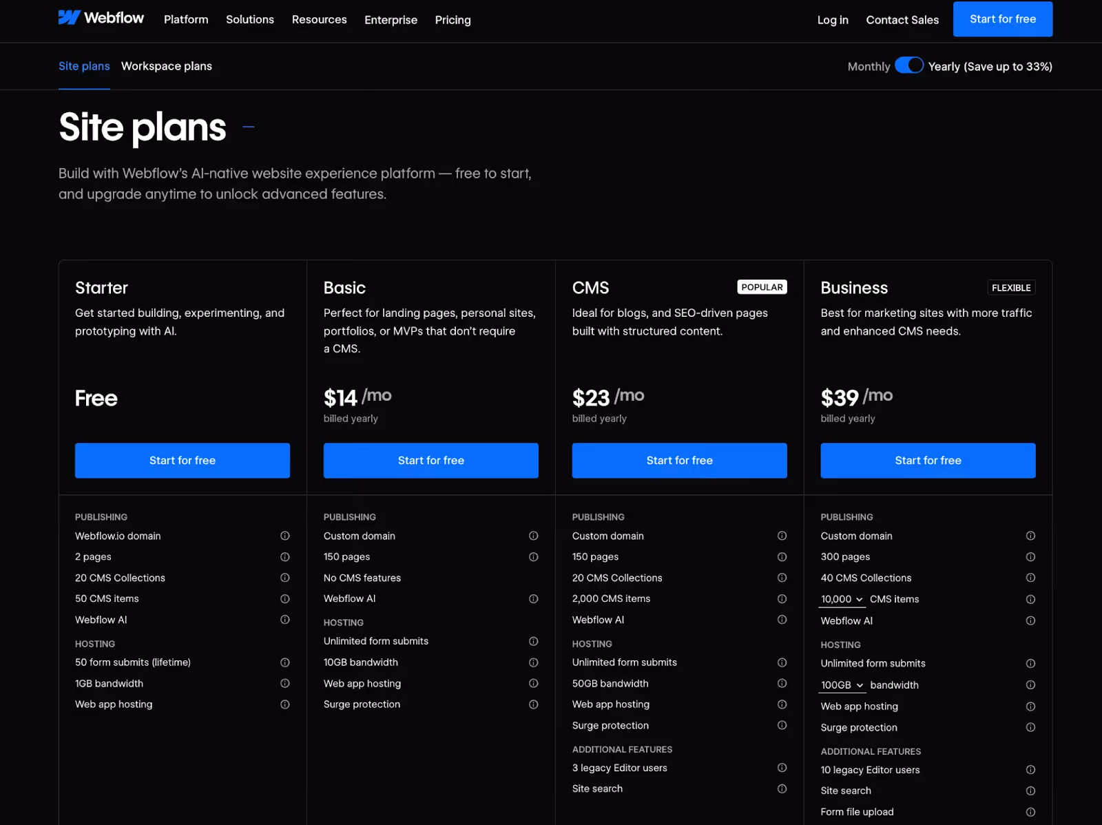The width and height of the screenshot is (1102, 825).
Task: Click the POPULAR badge on CMS plan
Action: click(762, 287)
